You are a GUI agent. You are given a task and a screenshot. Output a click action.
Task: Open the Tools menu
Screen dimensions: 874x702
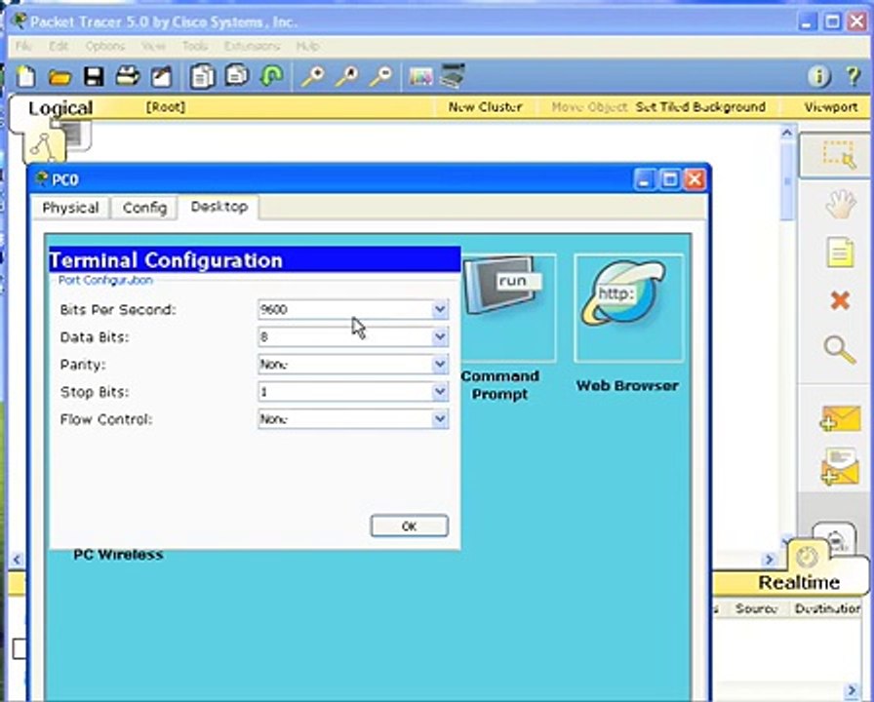coord(195,46)
